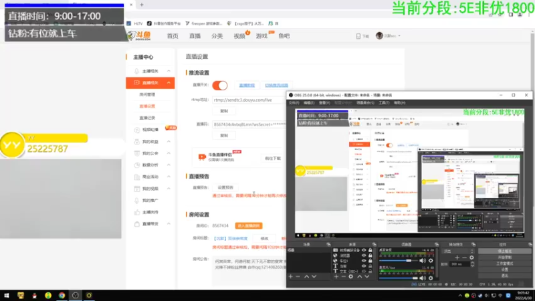Open the 首页 tab in Douyu
This screenshot has height=301, width=535.
point(173,36)
